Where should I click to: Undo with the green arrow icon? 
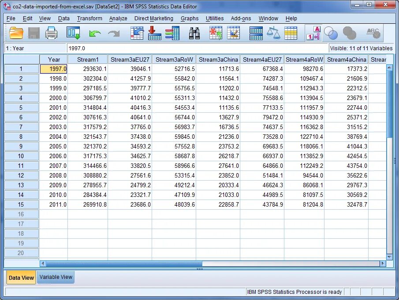point(95,33)
